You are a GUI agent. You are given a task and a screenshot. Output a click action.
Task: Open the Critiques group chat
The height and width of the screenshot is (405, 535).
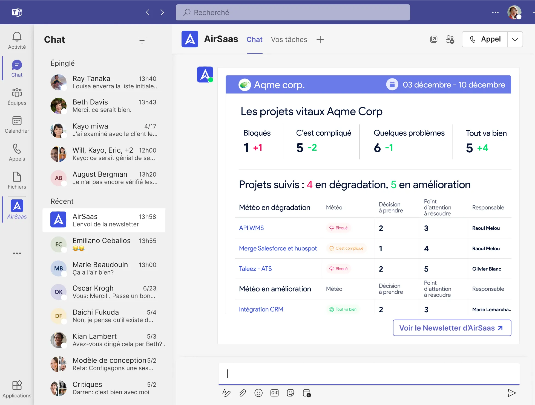[104, 388]
